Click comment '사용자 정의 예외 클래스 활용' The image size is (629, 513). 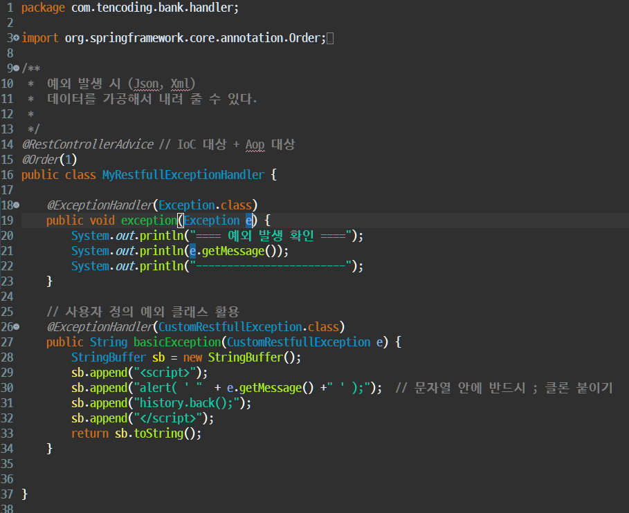pyautogui.click(x=152, y=312)
